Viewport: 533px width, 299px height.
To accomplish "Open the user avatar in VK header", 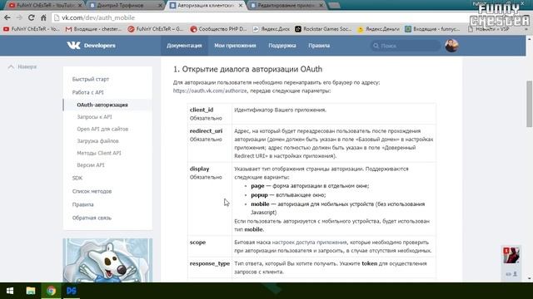I will (x=451, y=46).
